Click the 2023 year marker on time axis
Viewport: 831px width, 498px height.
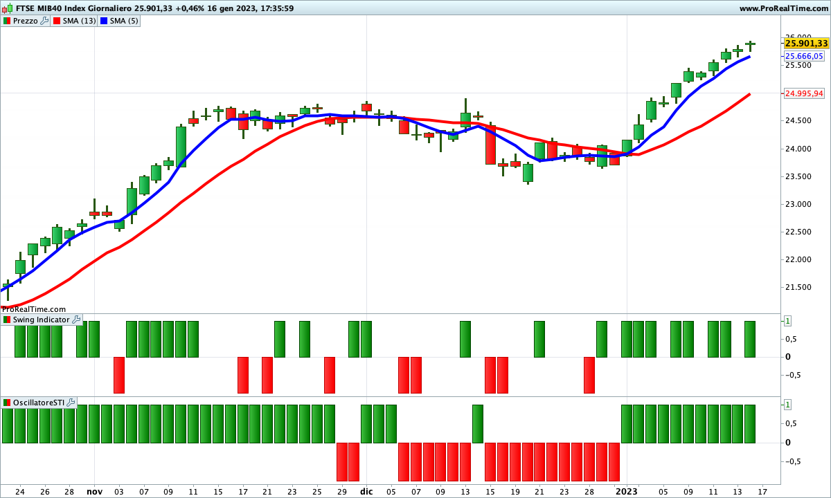[626, 492]
